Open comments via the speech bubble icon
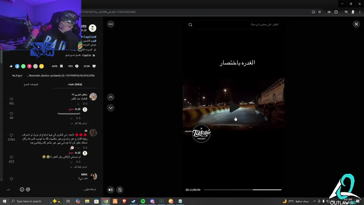The image size is (364, 205). [76, 66]
